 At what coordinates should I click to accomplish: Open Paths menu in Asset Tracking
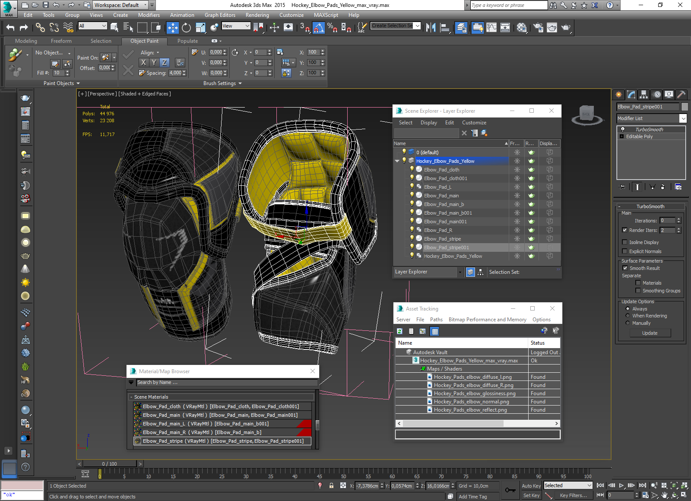(436, 320)
